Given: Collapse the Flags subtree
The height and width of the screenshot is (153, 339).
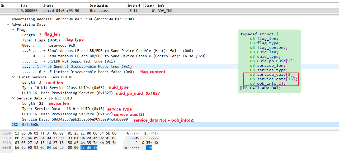Looking at the screenshot, I should pyautogui.click(x=13, y=30).
